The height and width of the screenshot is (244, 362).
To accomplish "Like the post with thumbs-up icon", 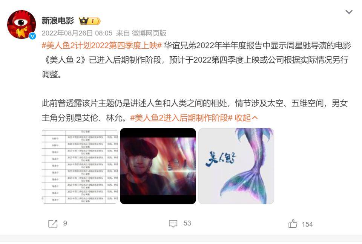I will [293, 224].
